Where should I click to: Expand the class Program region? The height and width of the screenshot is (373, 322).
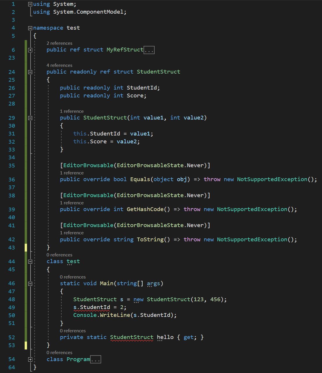pos(30,359)
